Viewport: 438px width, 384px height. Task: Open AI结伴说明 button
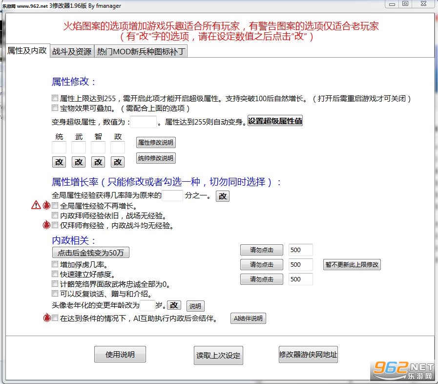pos(248,319)
